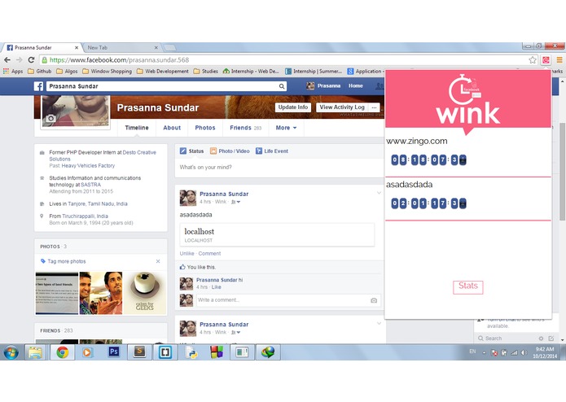Open the localhost link preview
This screenshot has height=402, width=566.
click(x=277, y=234)
